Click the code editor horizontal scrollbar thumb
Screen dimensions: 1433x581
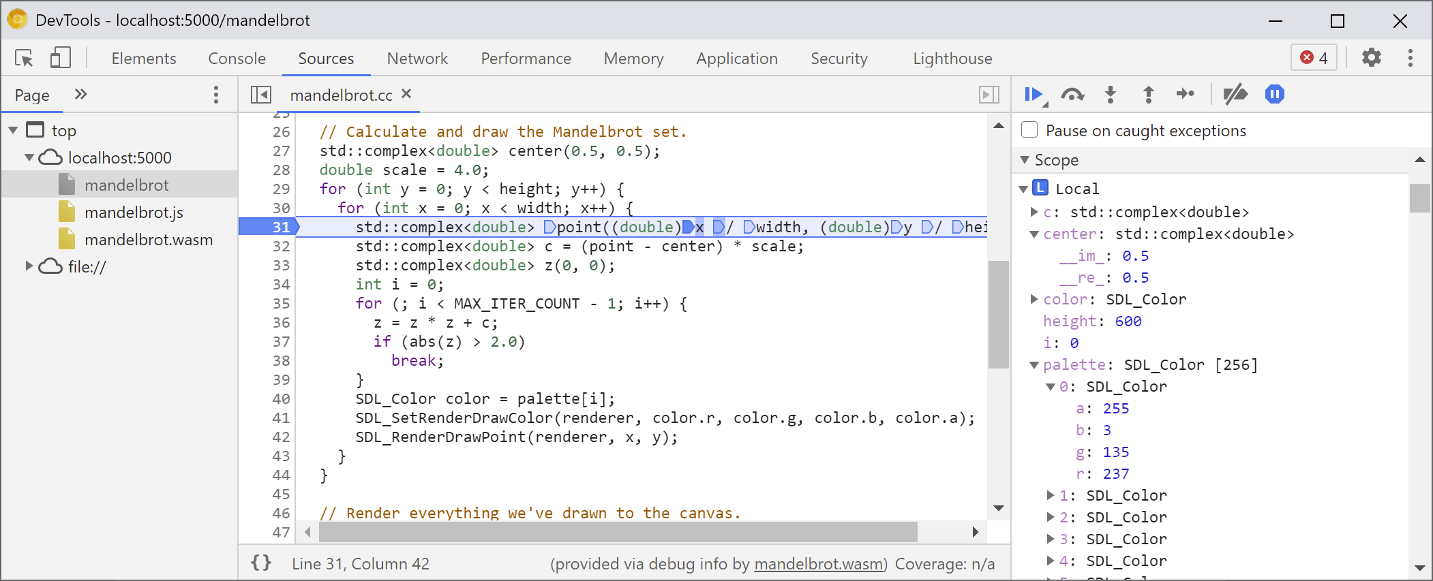(x=618, y=532)
